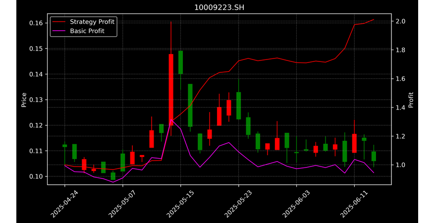This screenshot has width=435, height=223.
Task: Click the 1.8 profit tick label
Action: point(400,50)
